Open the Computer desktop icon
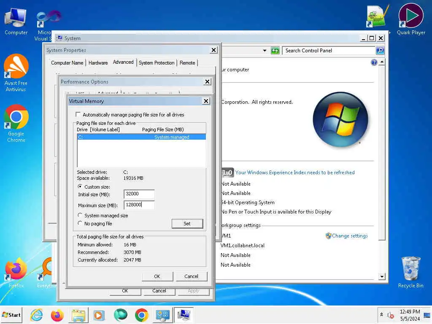Viewport: 432px width, 324px height. pos(16,22)
